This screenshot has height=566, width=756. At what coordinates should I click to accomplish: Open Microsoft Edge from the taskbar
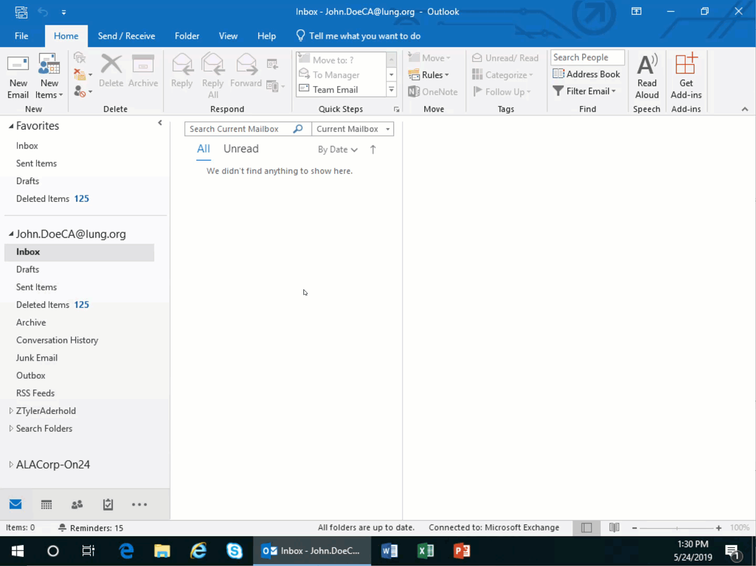[x=126, y=551]
